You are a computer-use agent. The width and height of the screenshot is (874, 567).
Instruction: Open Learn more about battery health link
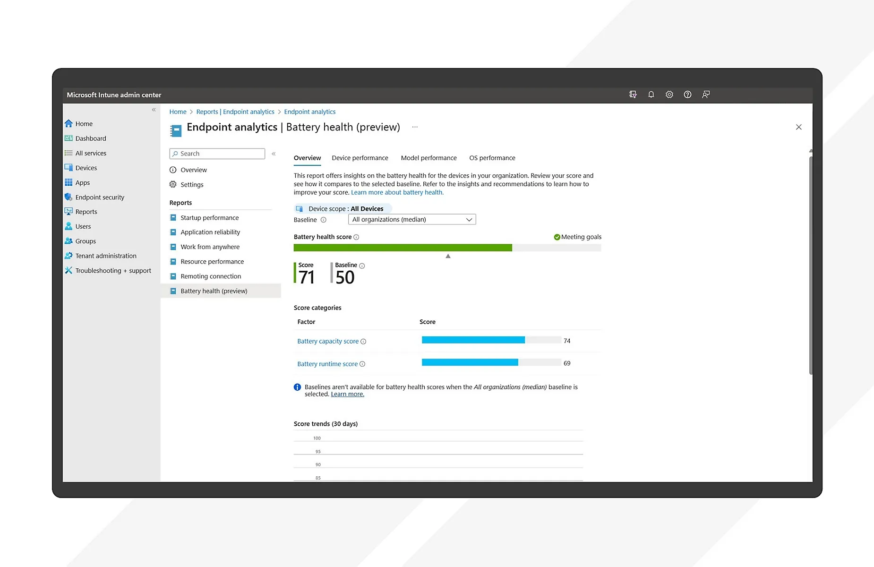[397, 193]
